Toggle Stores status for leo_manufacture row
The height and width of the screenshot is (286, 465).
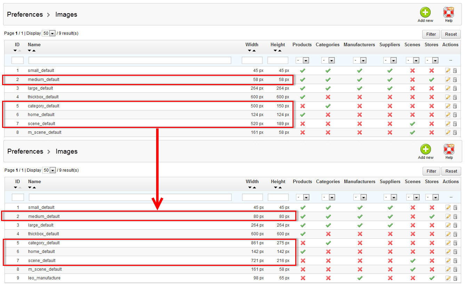coord(432,278)
